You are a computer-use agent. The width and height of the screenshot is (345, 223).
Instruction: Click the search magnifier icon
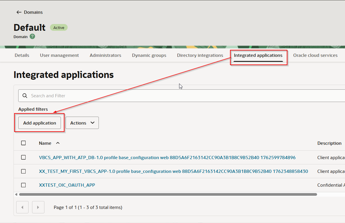pos(25,96)
